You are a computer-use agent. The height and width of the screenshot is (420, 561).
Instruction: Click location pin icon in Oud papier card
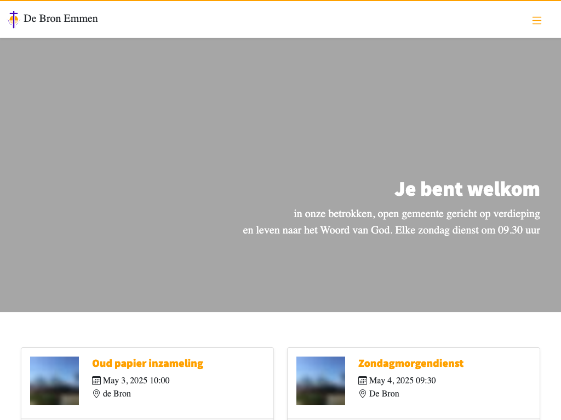[96, 394]
